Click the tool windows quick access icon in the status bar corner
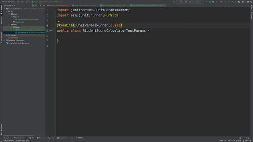 (1, 141)
